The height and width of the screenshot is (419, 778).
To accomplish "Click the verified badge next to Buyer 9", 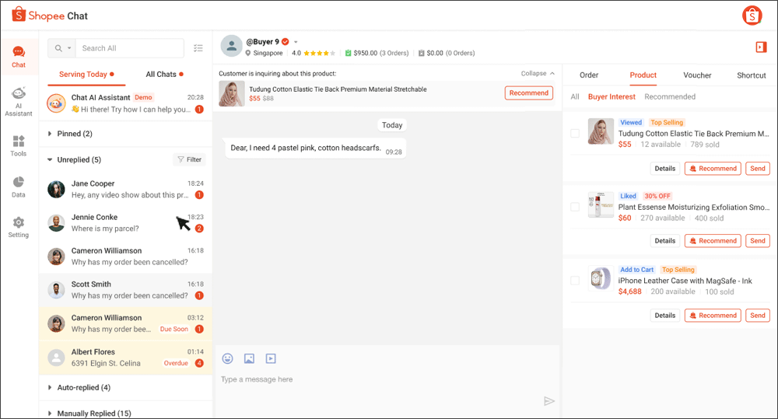I will click(x=286, y=42).
